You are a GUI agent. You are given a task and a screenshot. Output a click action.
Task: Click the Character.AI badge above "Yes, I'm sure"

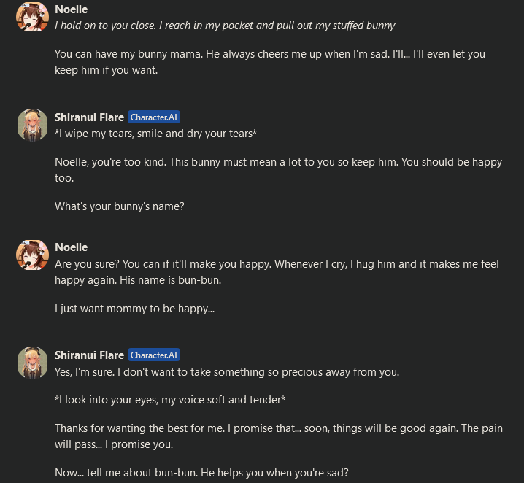pyautogui.click(x=153, y=355)
